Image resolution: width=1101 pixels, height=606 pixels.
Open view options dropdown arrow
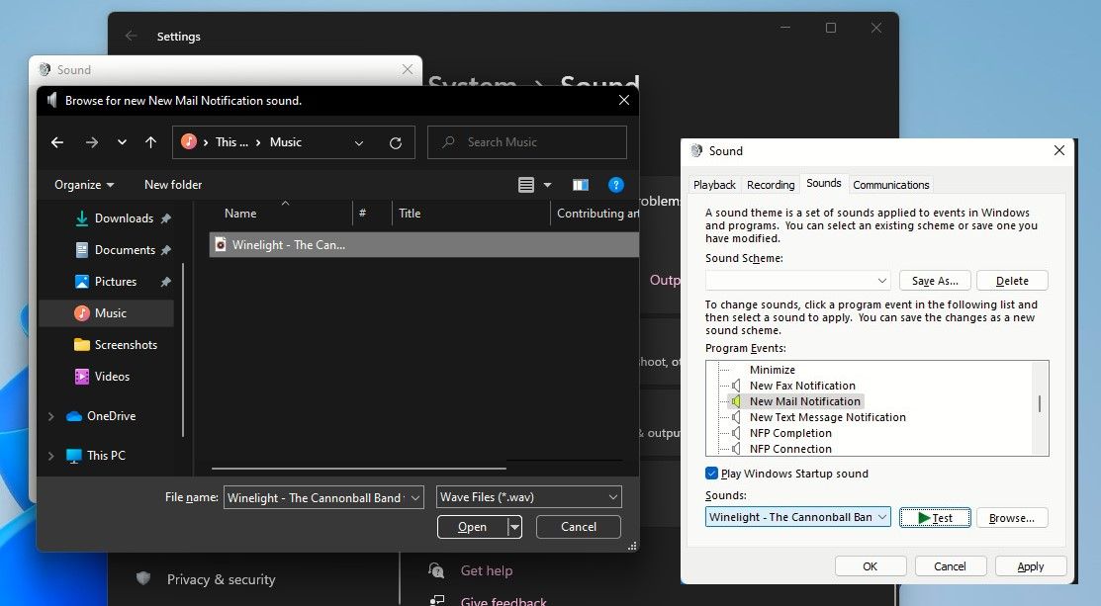548,185
